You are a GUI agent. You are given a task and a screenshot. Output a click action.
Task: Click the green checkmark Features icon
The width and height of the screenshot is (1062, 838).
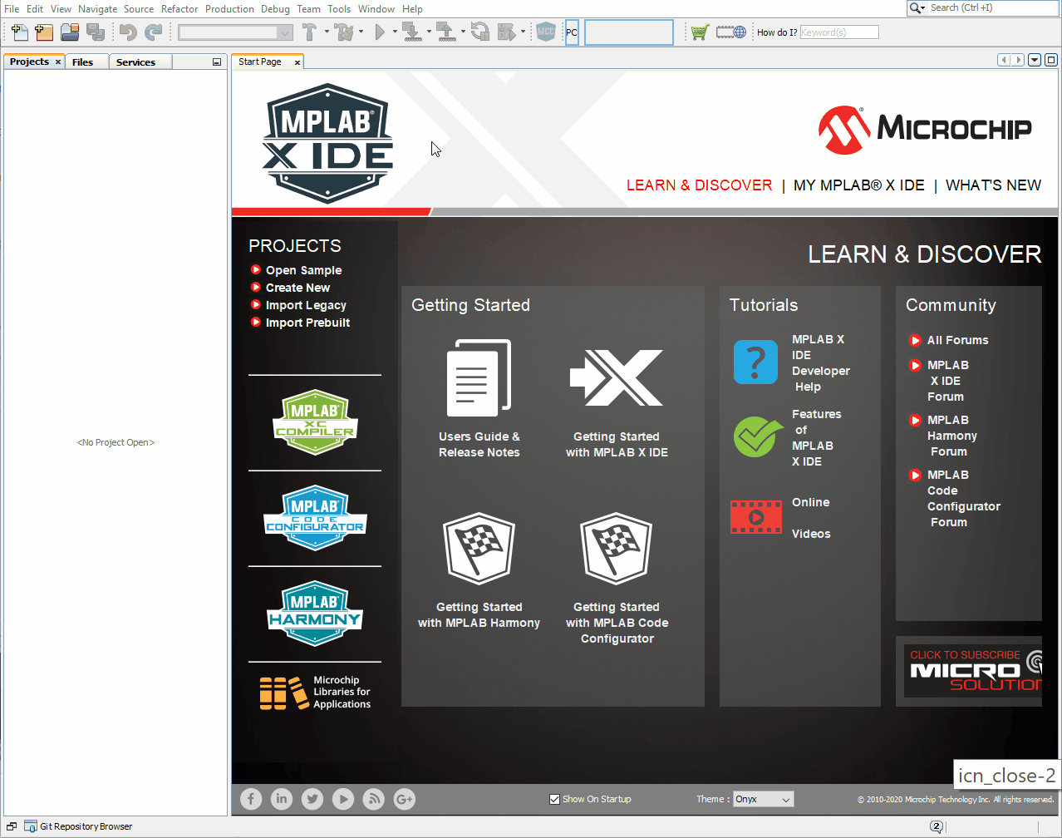click(x=757, y=436)
